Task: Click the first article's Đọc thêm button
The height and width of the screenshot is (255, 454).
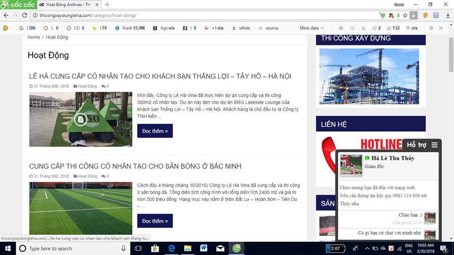Action: [155, 131]
